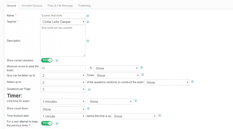Expand the Questions per Page dropdown
This screenshot has height=129, width=233.
pyautogui.click(x=63, y=90)
